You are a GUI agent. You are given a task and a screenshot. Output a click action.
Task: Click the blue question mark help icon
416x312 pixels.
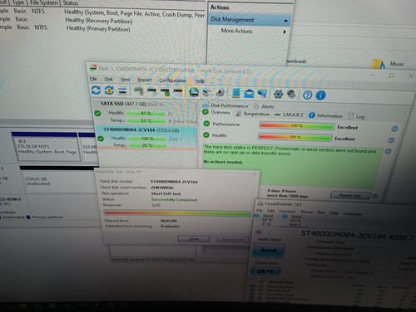[307, 95]
